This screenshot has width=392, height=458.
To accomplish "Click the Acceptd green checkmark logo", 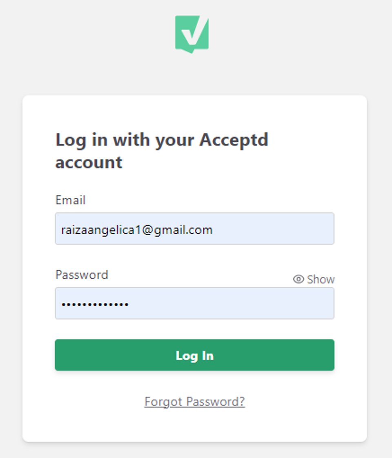I will point(192,34).
